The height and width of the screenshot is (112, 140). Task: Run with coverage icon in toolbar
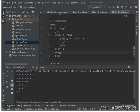point(118,7)
